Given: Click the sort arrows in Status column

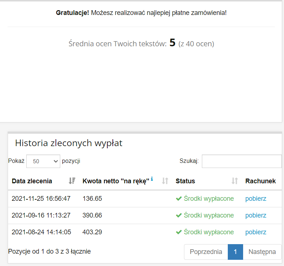Looking at the screenshot, I should [x=235, y=181].
